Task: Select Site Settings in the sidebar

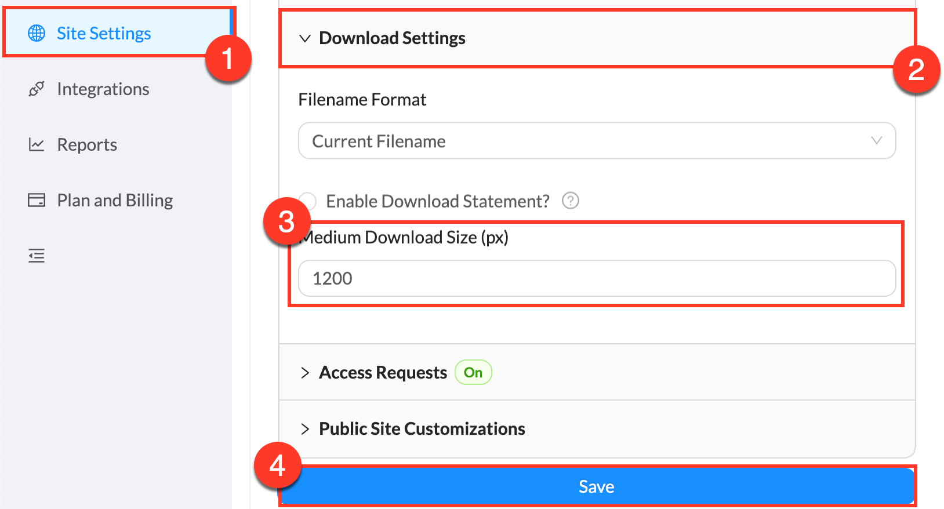Action: coord(103,33)
